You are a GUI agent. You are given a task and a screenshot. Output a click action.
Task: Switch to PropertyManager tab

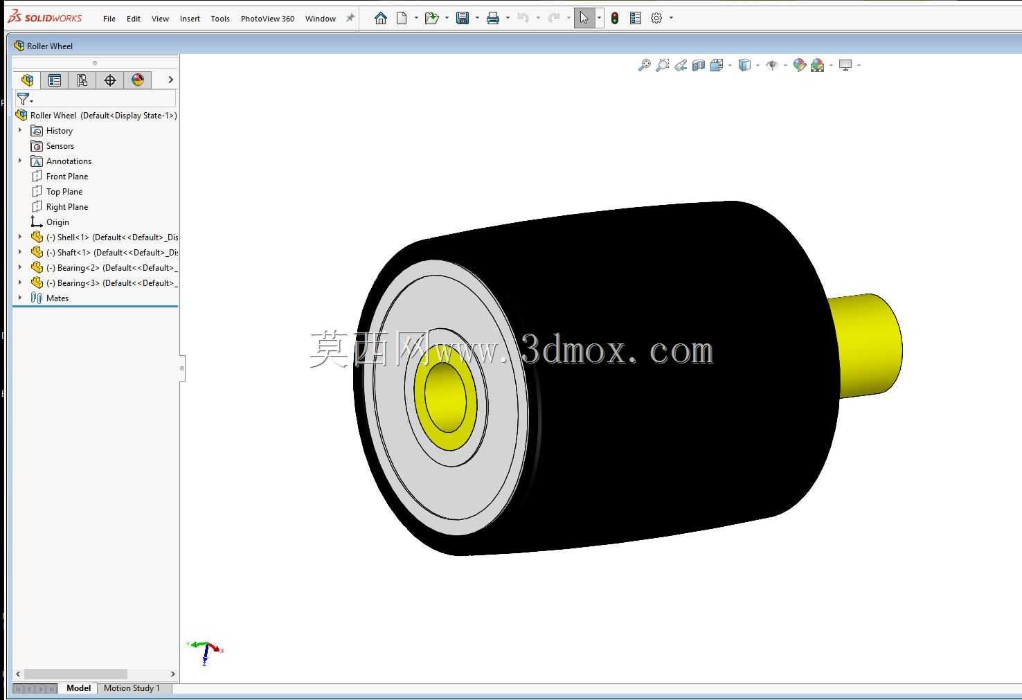click(x=54, y=80)
